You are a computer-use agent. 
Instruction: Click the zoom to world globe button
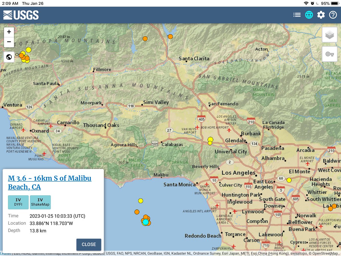9,57
